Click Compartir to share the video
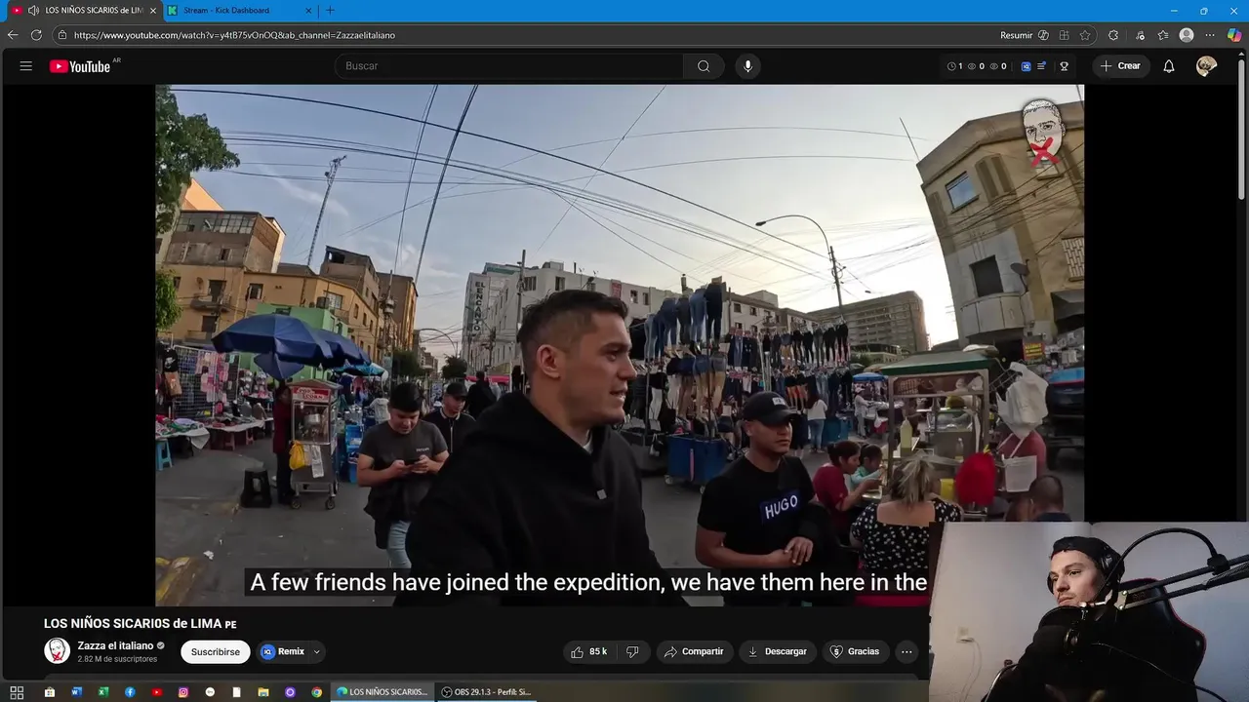Screen dimensions: 1249x702 tap(695, 651)
